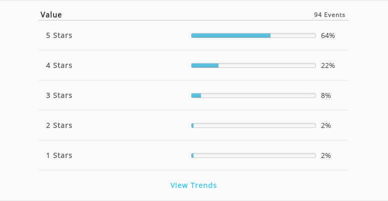Click the 22% value beside 4 Stars
388x201 pixels.
[x=328, y=65]
